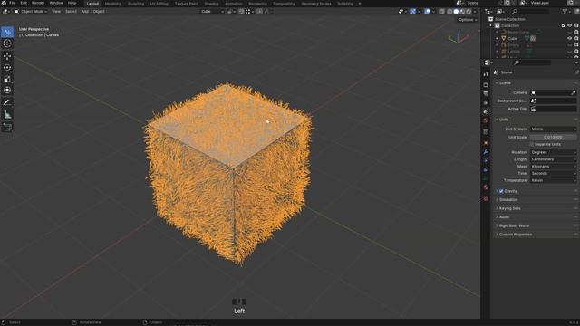Click the camera eyedropper icon
Viewport: 580px width, 326px height.
[x=574, y=92]
